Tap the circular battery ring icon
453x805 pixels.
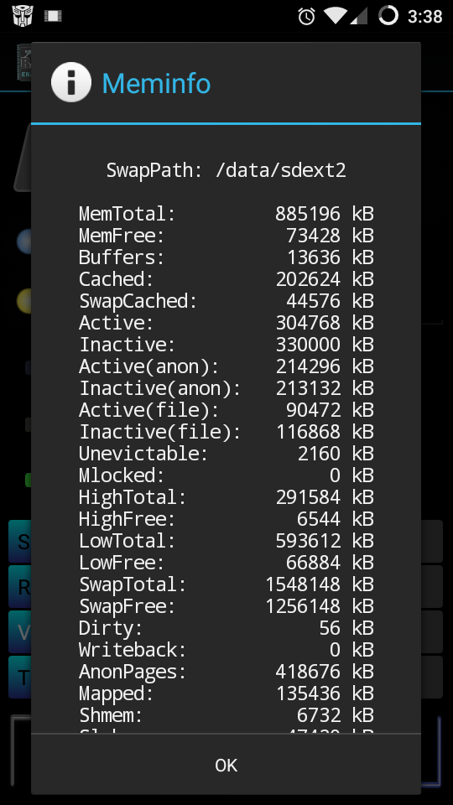[388, 16]
